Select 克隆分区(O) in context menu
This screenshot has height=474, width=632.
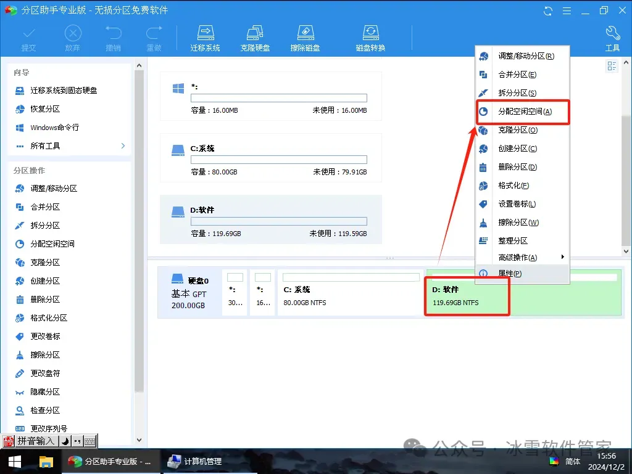click(523, 130)
